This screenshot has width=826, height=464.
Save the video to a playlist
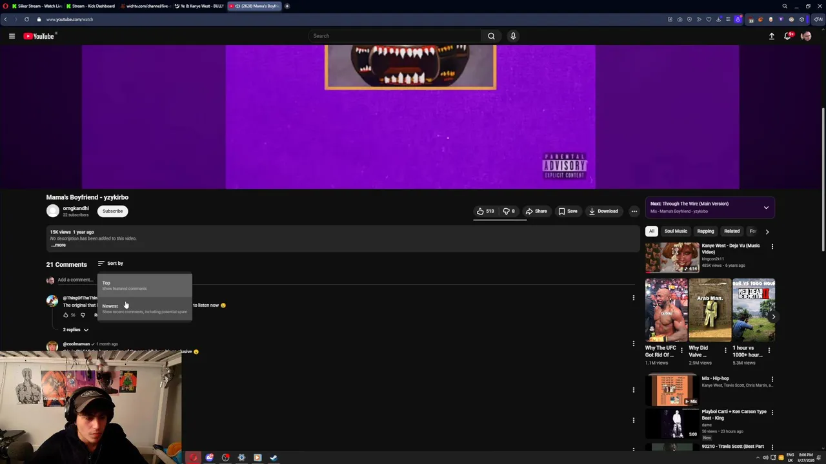[x=568, y=211]
